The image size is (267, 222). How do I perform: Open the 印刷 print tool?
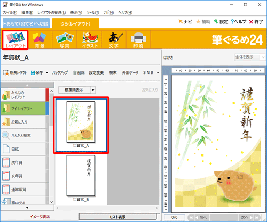[138, 40]
